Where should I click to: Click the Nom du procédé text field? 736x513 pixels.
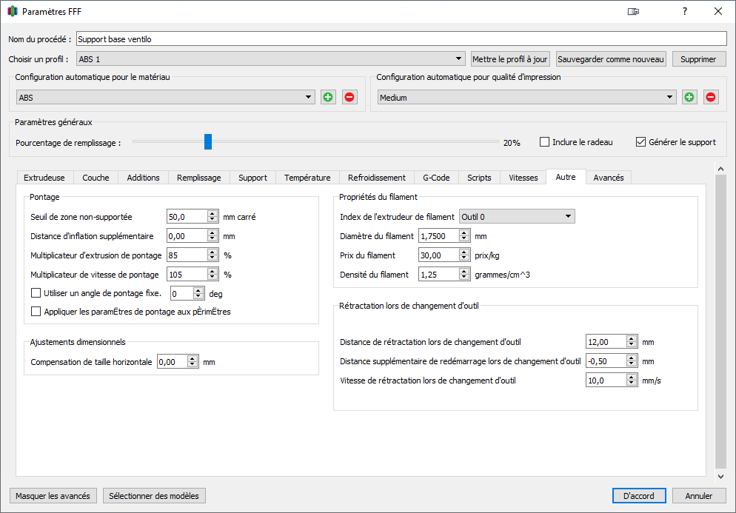pyautogui.click(x=401, y=39)
